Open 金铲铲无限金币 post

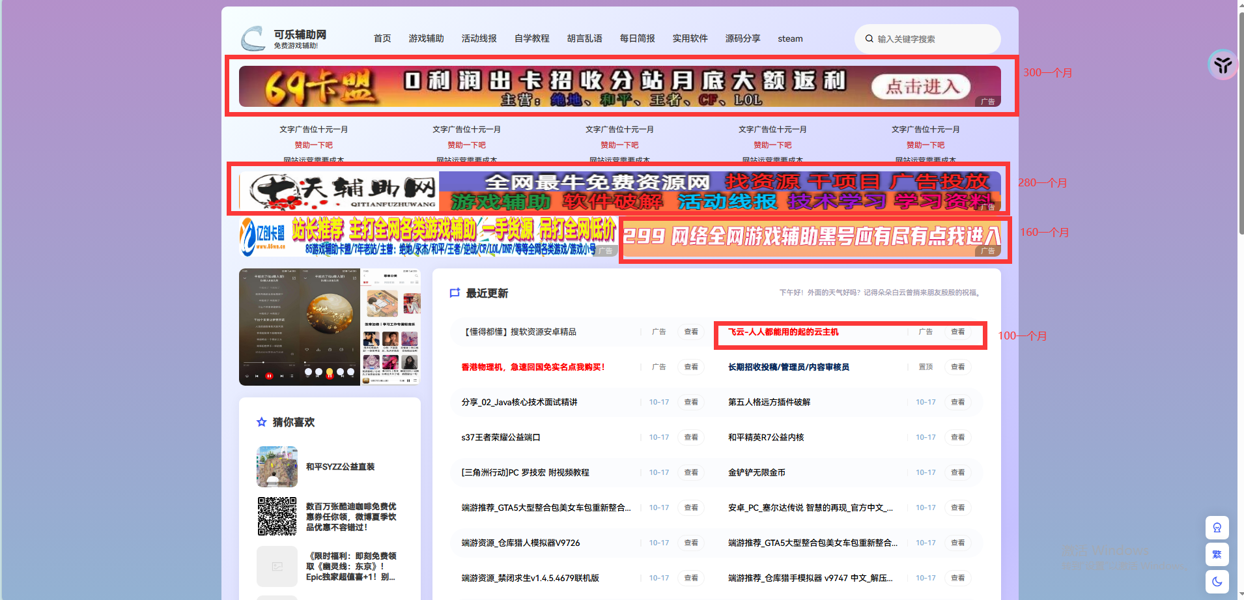pos(756,472)
